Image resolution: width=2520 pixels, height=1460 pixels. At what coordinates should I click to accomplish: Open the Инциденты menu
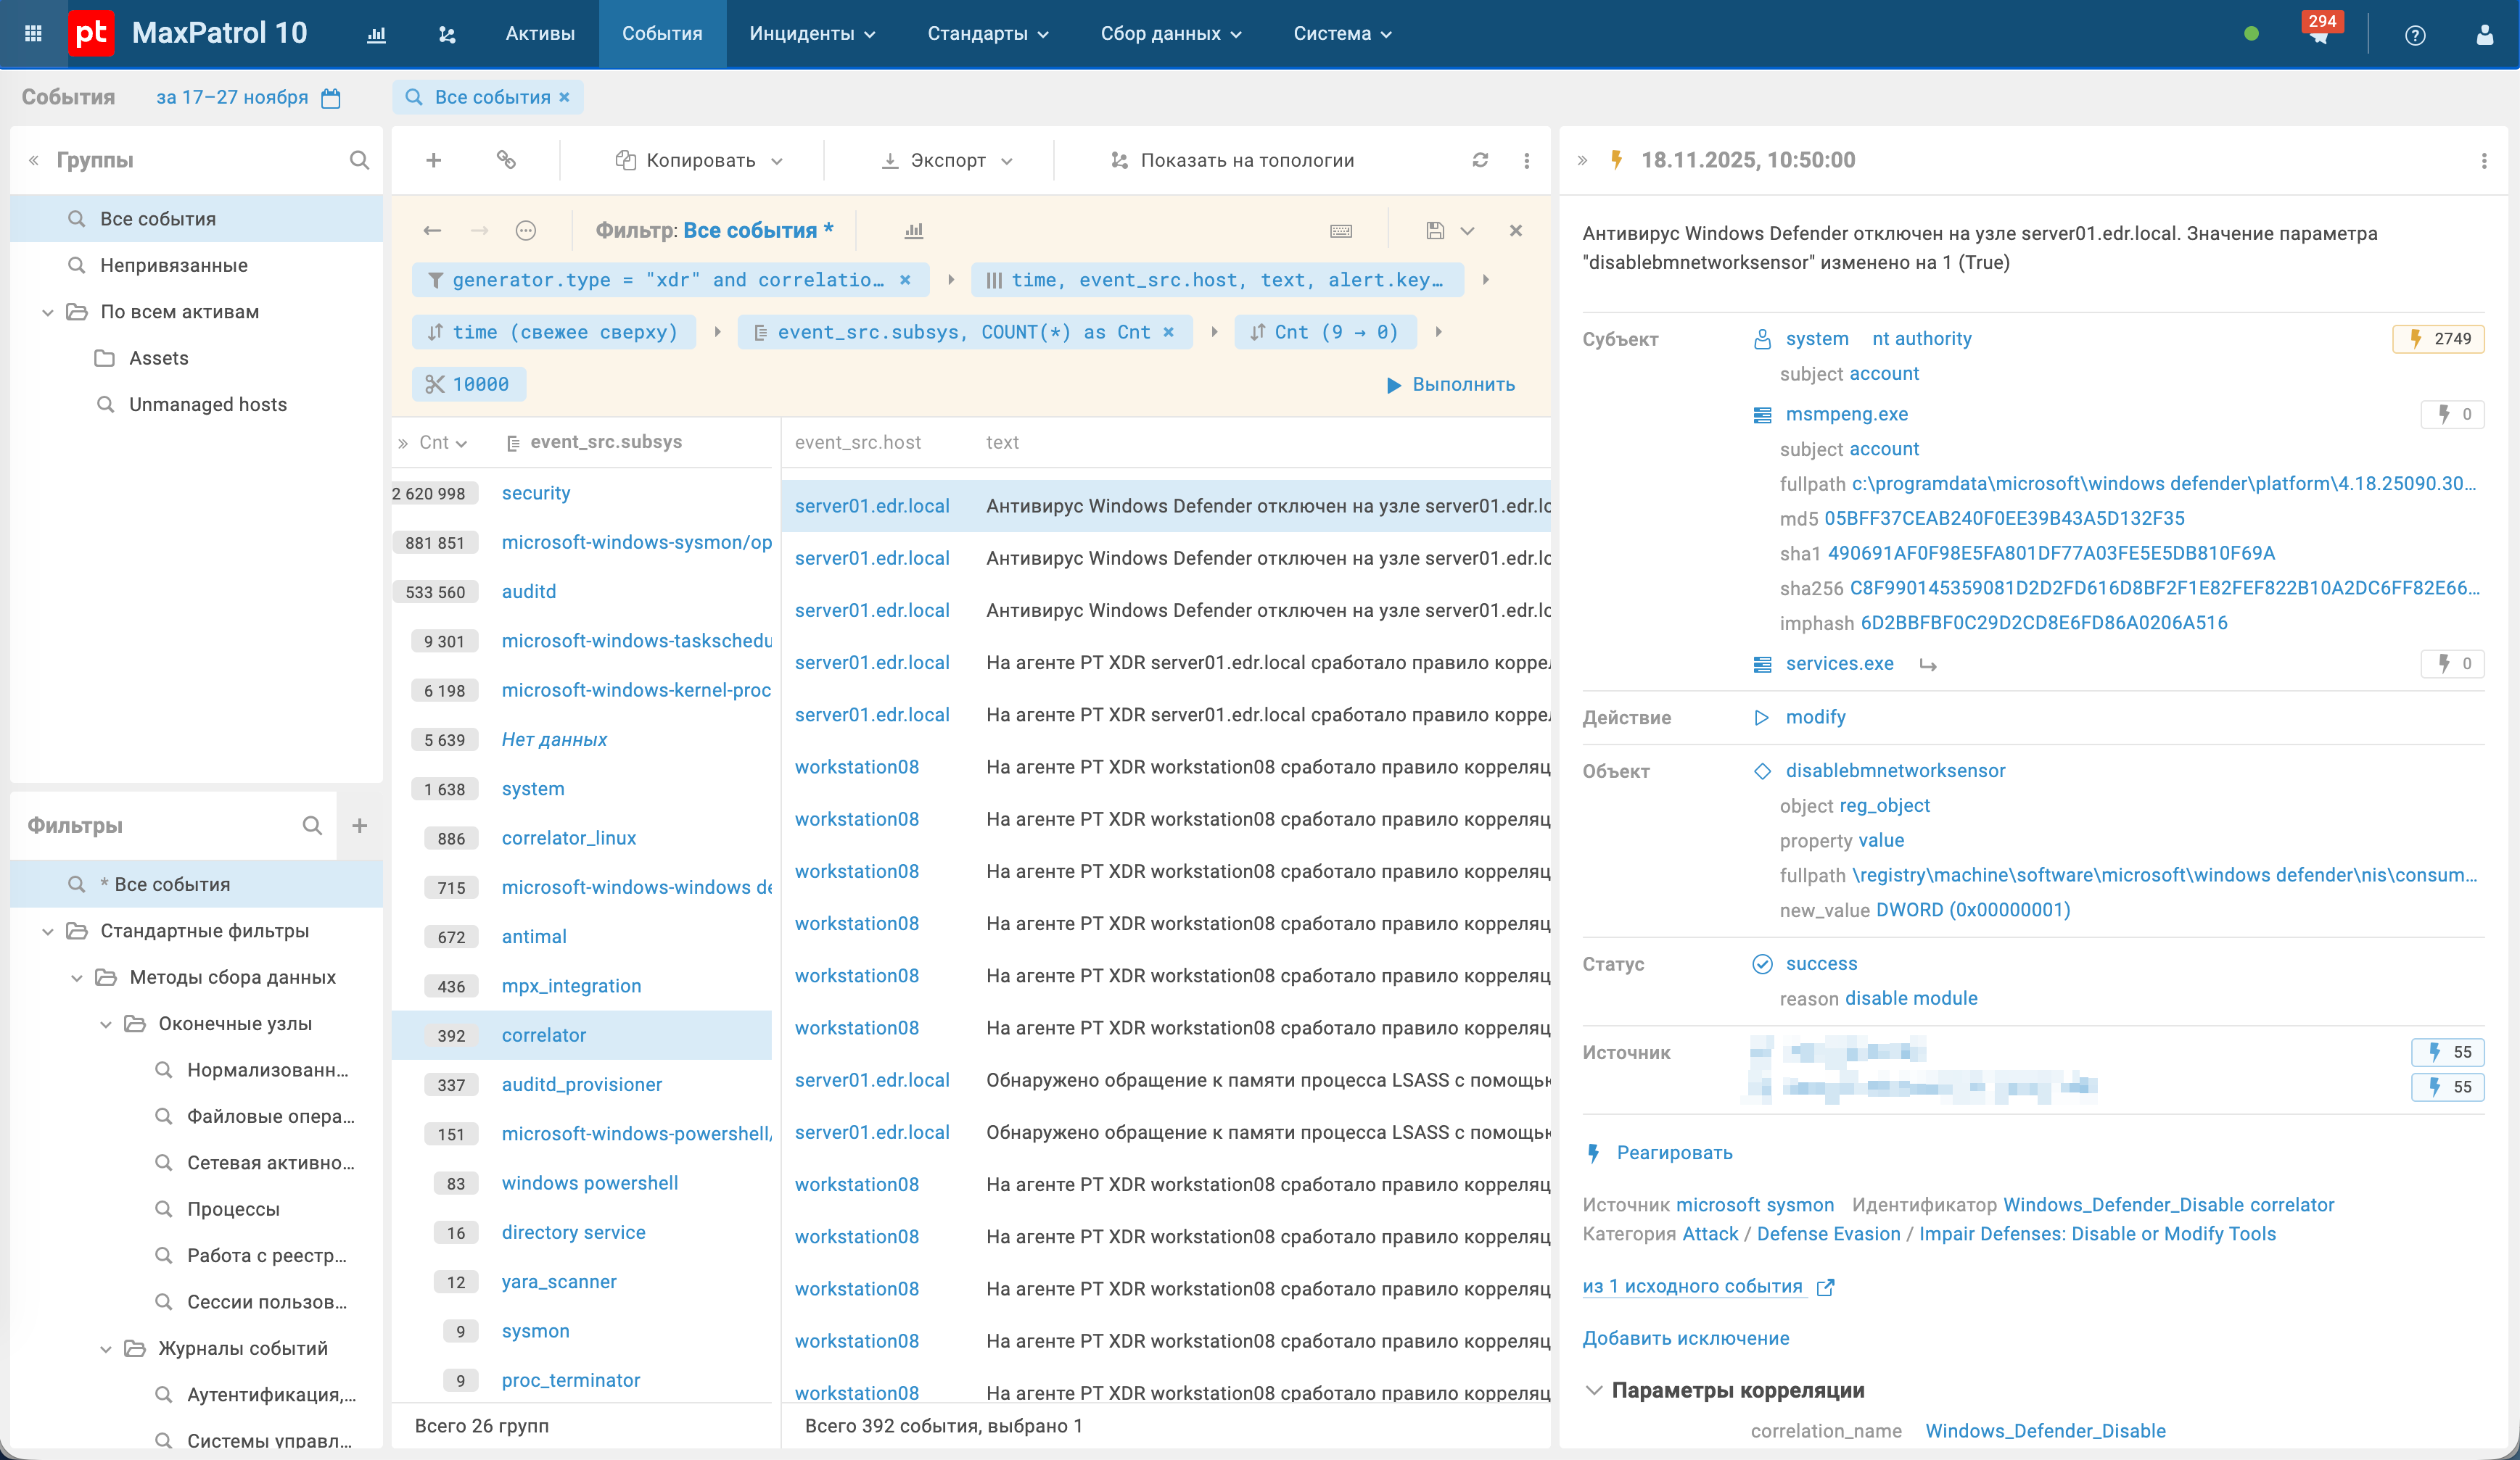pos(812,34)
